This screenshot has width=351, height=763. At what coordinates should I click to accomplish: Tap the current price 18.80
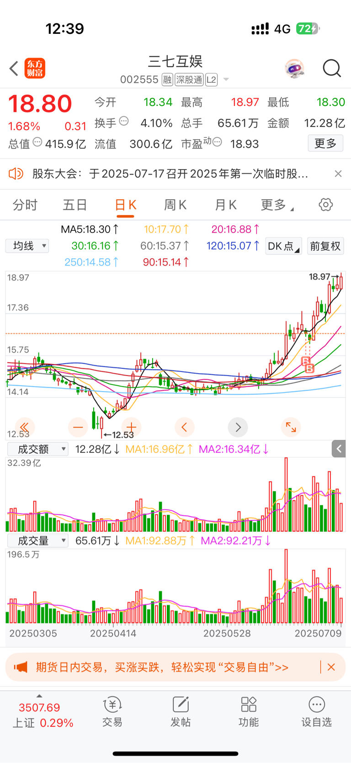coord(40,104)
